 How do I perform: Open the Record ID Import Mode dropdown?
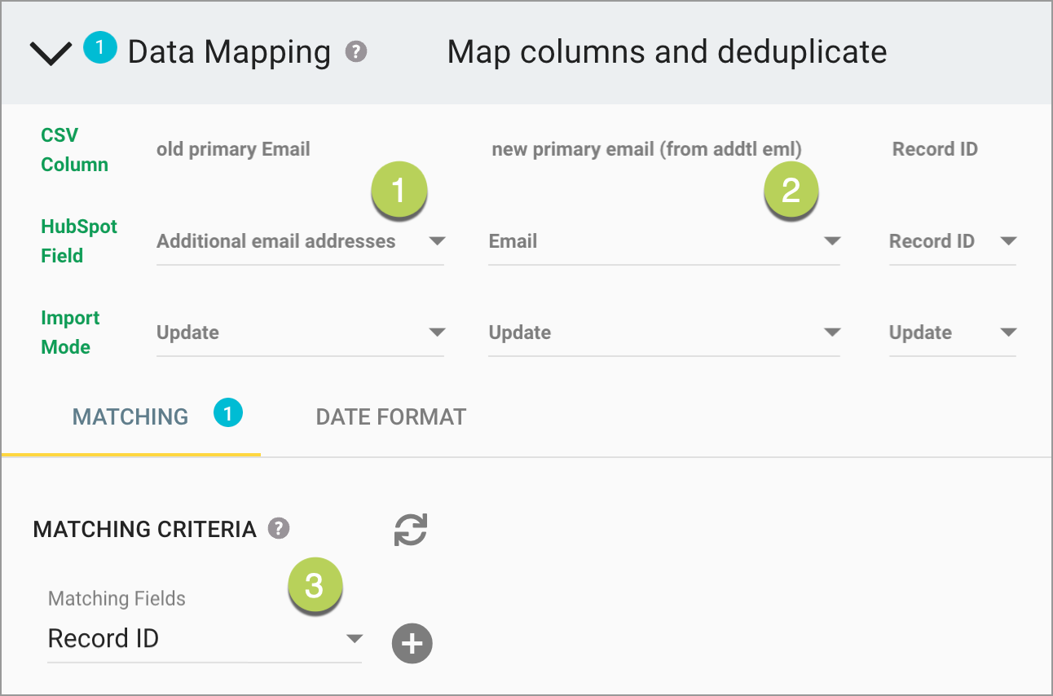click(1011, 332)
